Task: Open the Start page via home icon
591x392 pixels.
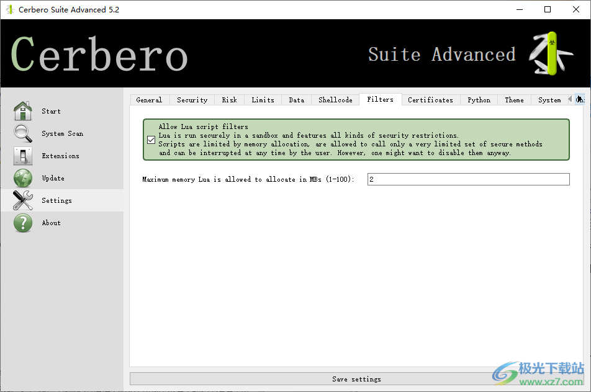Action: 22,111
